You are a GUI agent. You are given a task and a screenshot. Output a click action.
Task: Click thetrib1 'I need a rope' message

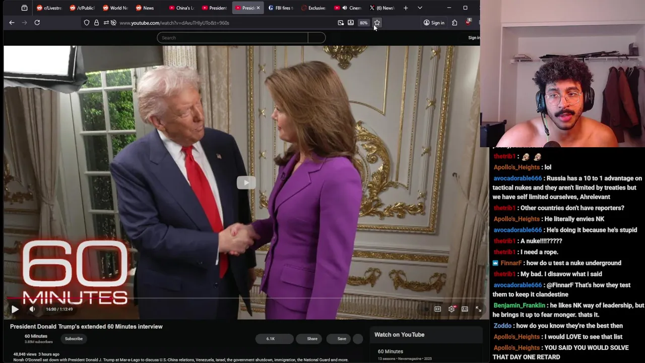coord(526,252)
